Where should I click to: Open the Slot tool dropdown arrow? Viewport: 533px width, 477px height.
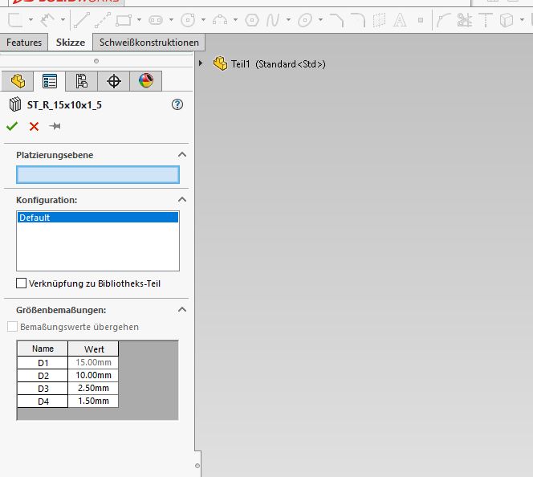point(171,20)
